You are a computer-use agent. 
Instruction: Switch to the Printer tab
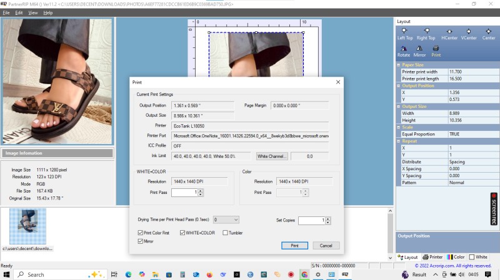pyautogui.click(x=432, y=257)
